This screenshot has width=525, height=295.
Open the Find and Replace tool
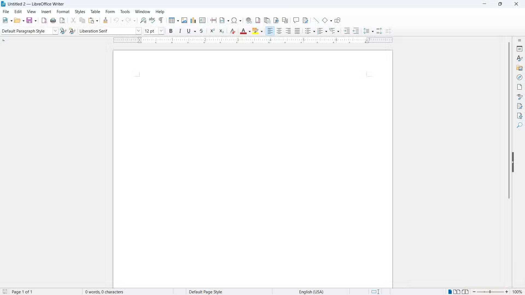pos(143,20)
